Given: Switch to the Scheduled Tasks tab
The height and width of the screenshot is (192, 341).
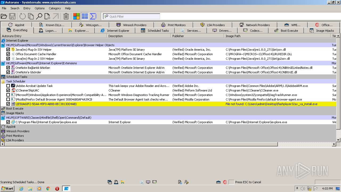Looking at the screenshot, I should pyautogui.click(x=155, y=31).
